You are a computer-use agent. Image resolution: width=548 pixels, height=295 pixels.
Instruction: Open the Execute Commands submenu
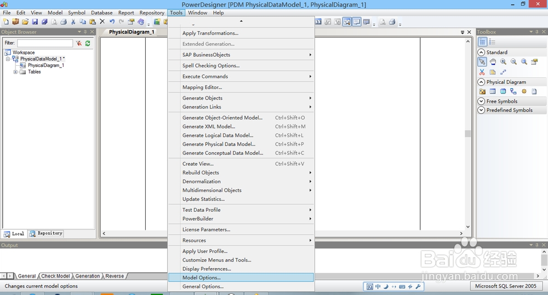(241, 76)
